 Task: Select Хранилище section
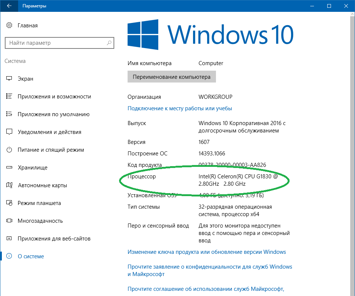coord(33,168)
